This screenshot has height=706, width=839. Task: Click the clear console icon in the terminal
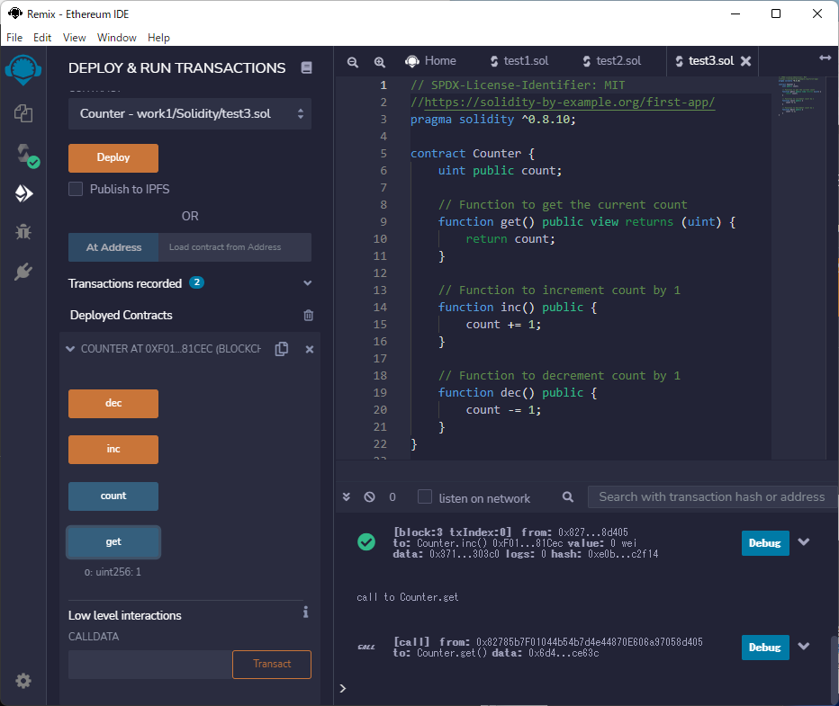369,497
